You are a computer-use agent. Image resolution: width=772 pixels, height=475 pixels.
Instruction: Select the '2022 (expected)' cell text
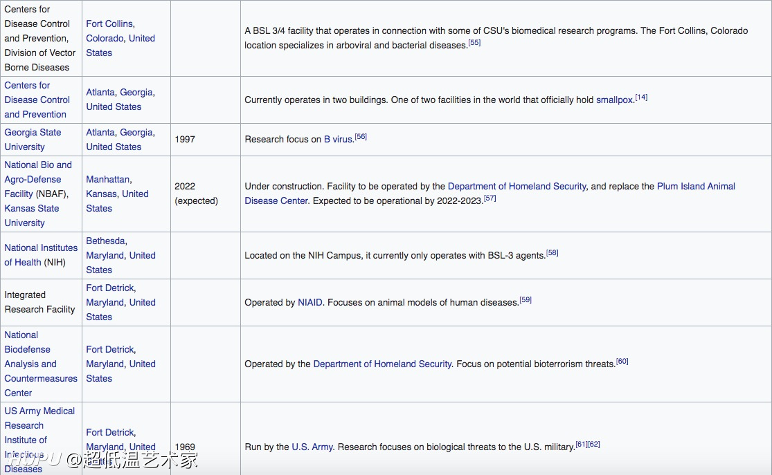196,194
